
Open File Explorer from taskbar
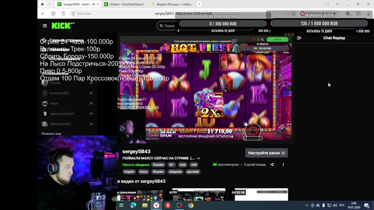[x=145, y=205]
